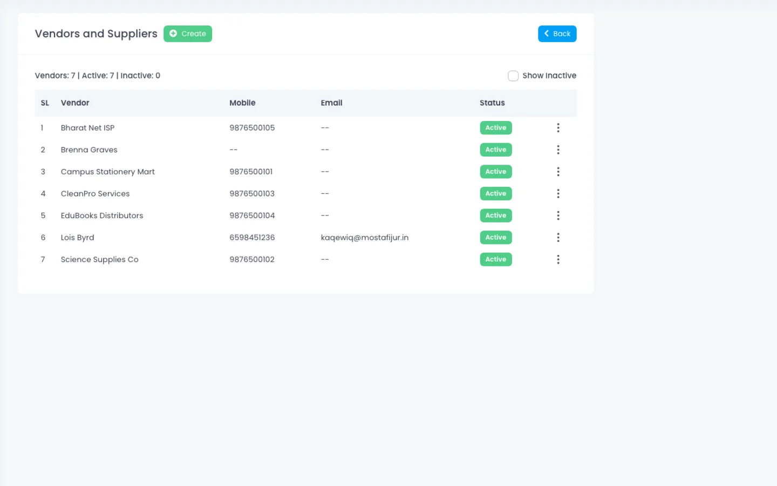The height and width of the screenshot is (486, 777).
Task: Click mobile number 9876500105
Action: pyautogui.click(x=252, y=128)
